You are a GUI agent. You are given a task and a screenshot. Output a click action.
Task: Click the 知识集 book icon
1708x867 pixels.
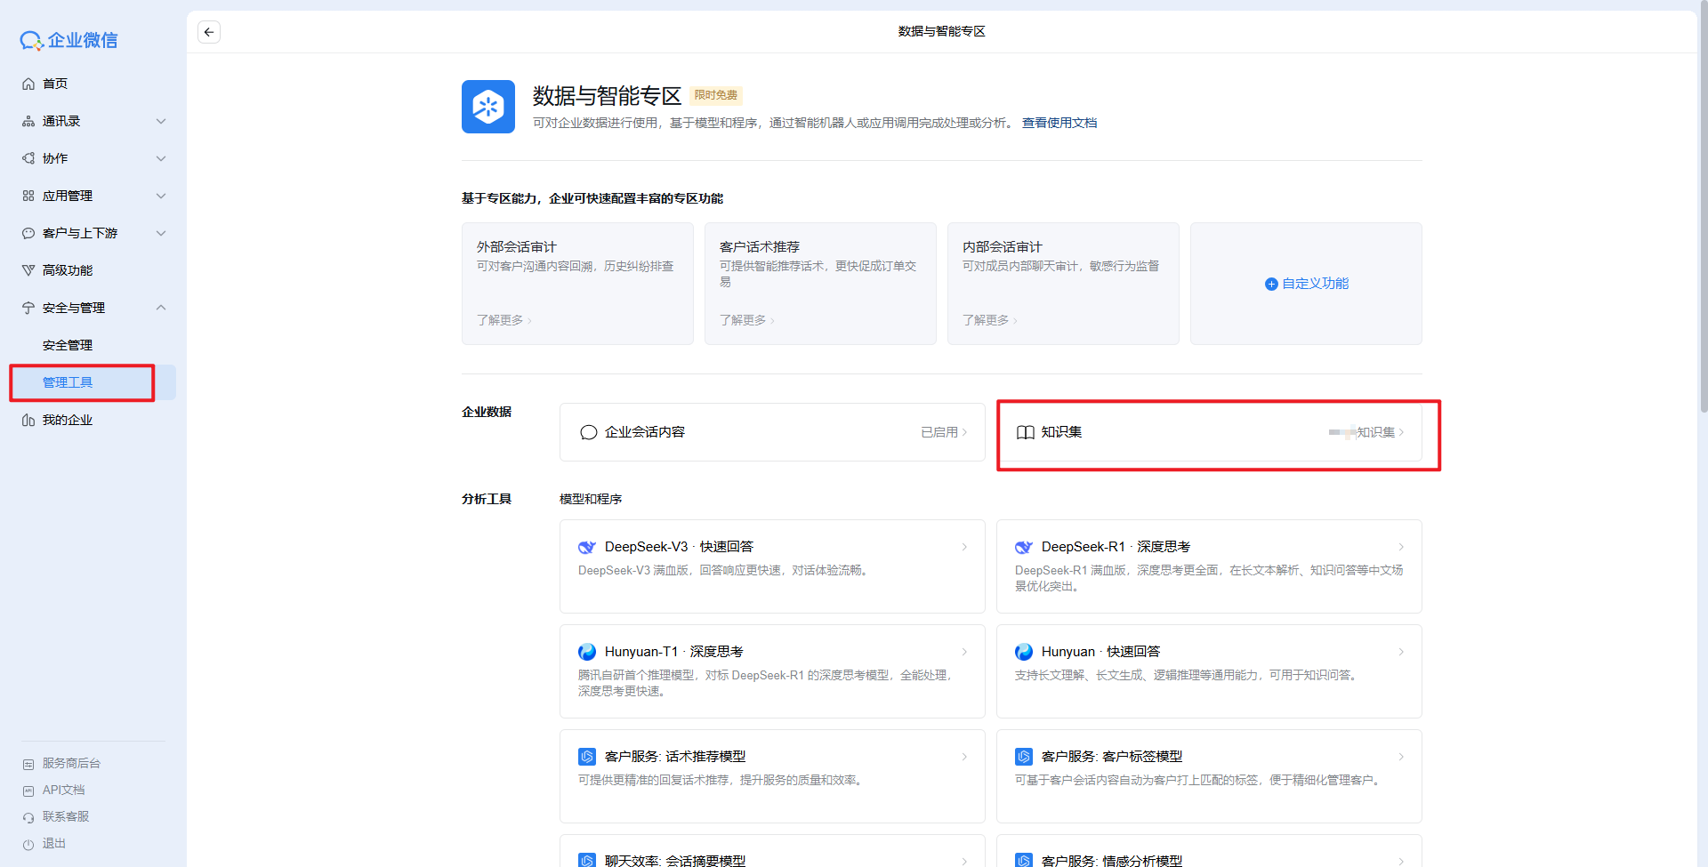[1025, 432]
